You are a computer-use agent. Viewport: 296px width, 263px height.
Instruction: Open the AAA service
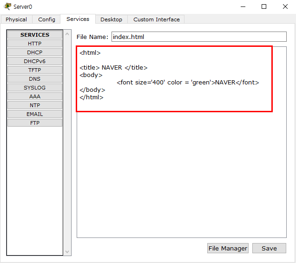pyautogui.click(x=35, y=96)
